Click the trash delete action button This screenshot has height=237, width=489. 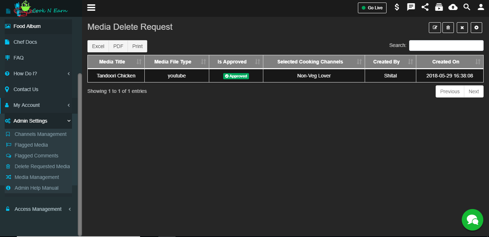coord(448,28)
